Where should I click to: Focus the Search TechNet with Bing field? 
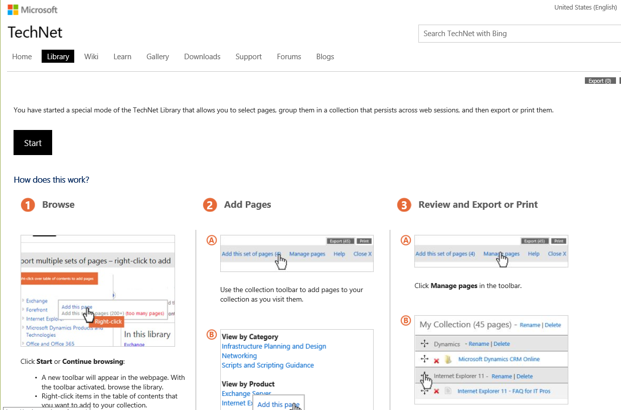coord(519,34)
